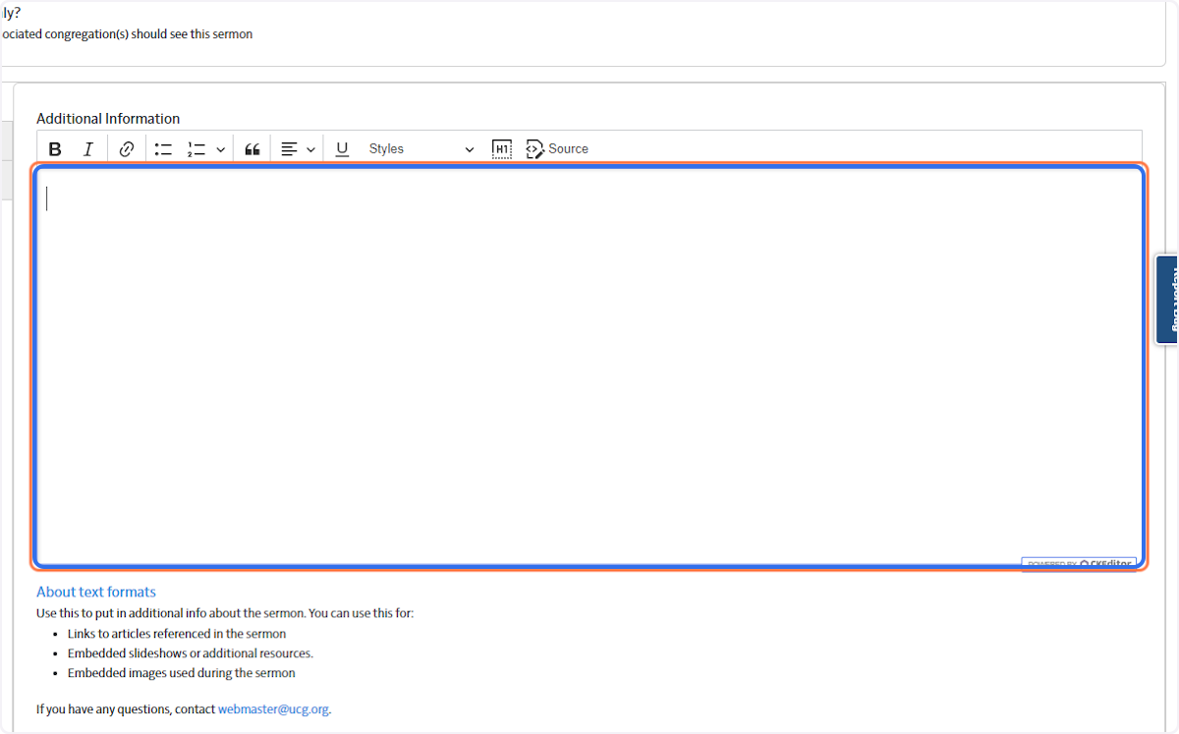Viewport: 1179px width, 734px height.
Task: Click the Powered by CKEditor badge
Action: click(x=1079, y=564)
